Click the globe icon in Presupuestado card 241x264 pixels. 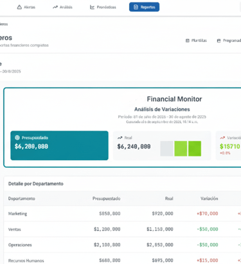coord(17,138)
